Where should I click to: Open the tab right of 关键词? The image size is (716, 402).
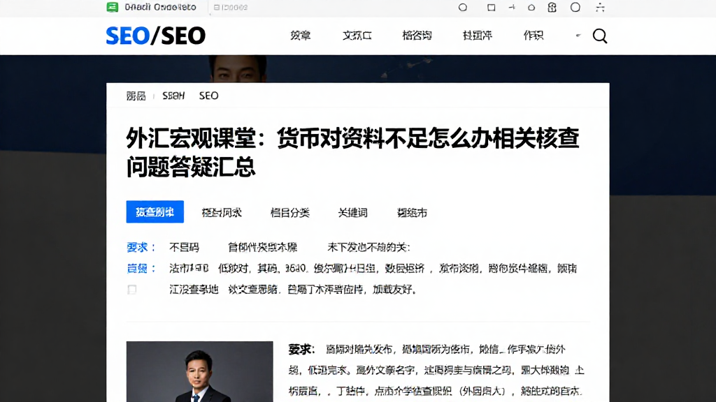[x=412, y=213]
